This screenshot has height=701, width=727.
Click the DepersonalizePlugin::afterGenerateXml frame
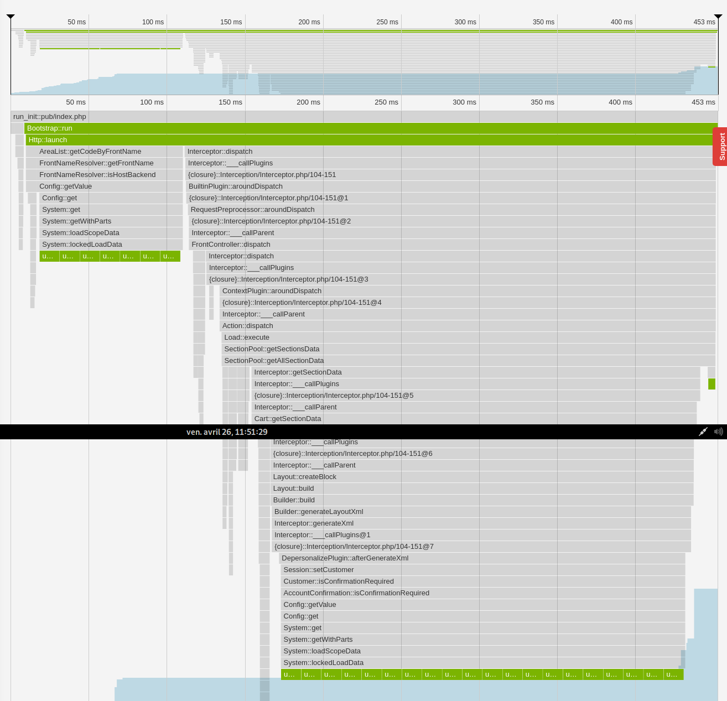click(x=345, y=558)
